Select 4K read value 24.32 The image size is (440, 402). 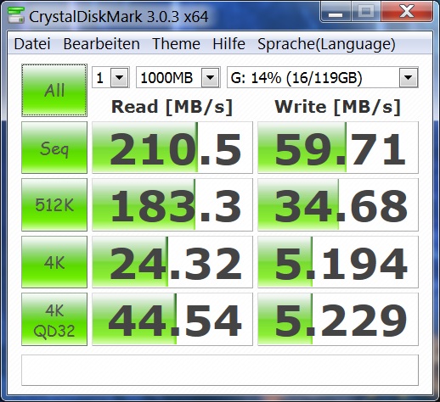click(x=172, y=262)
